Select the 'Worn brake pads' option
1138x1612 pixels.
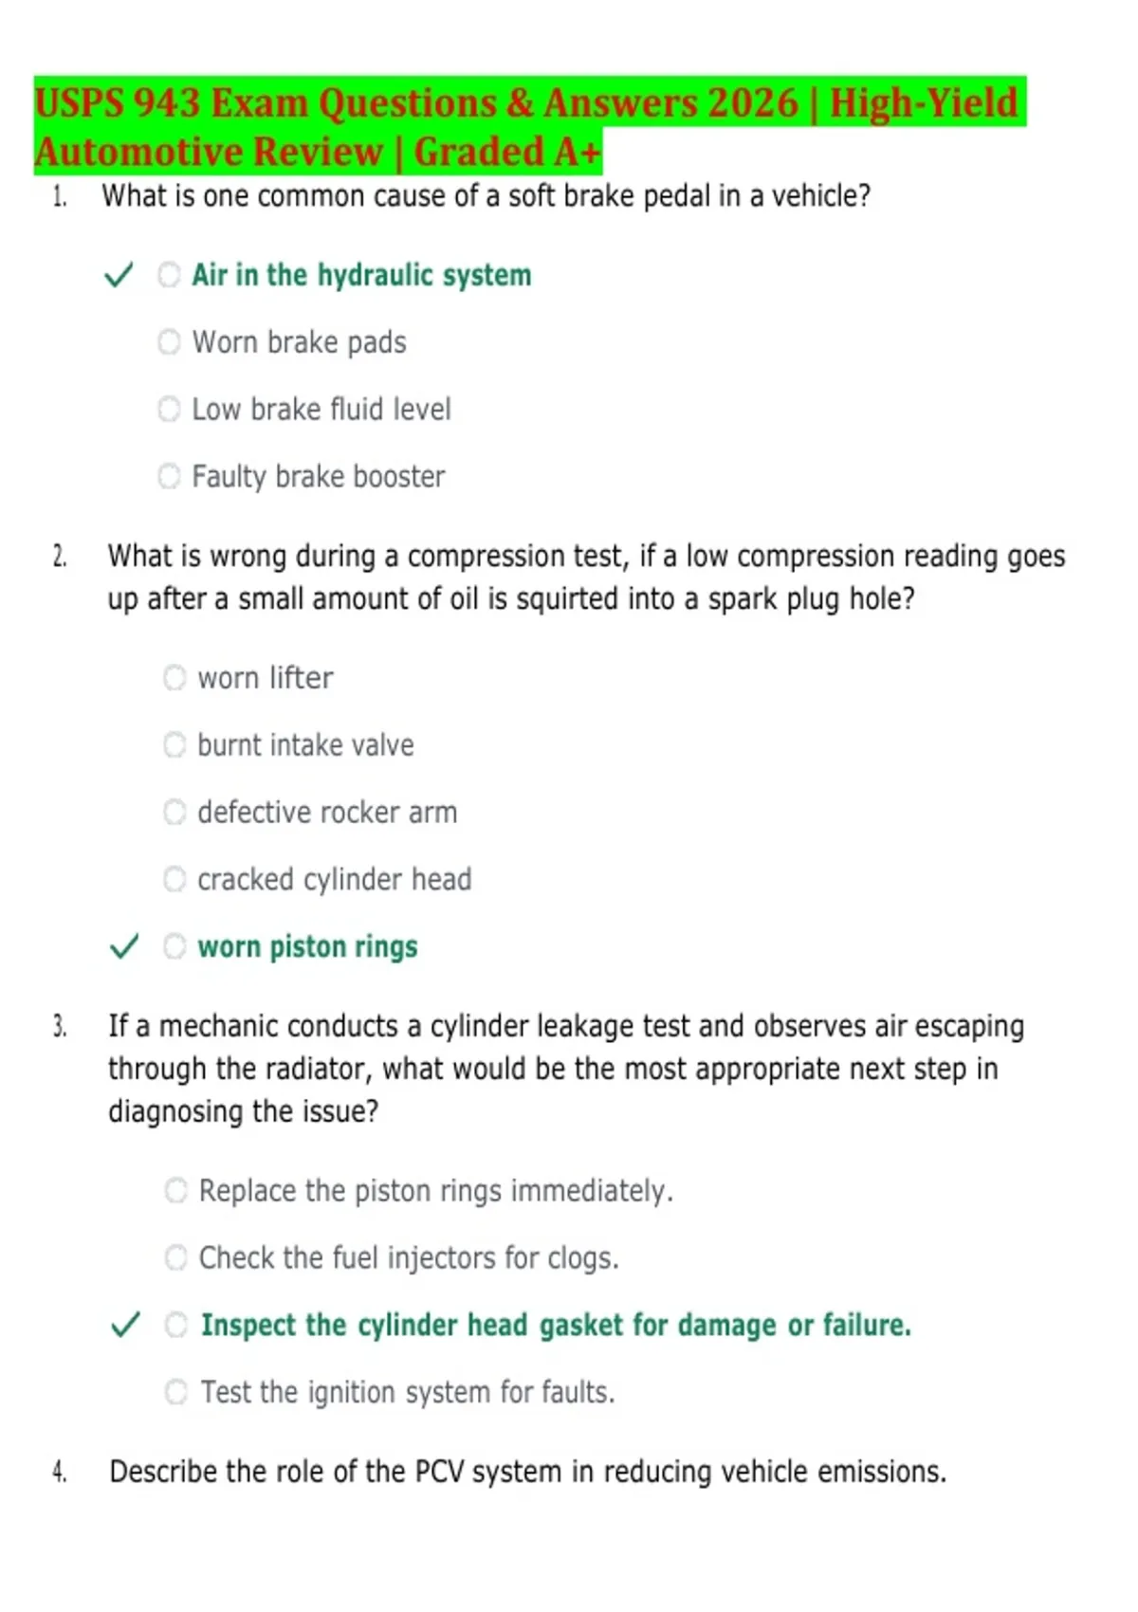coord(169,341)
